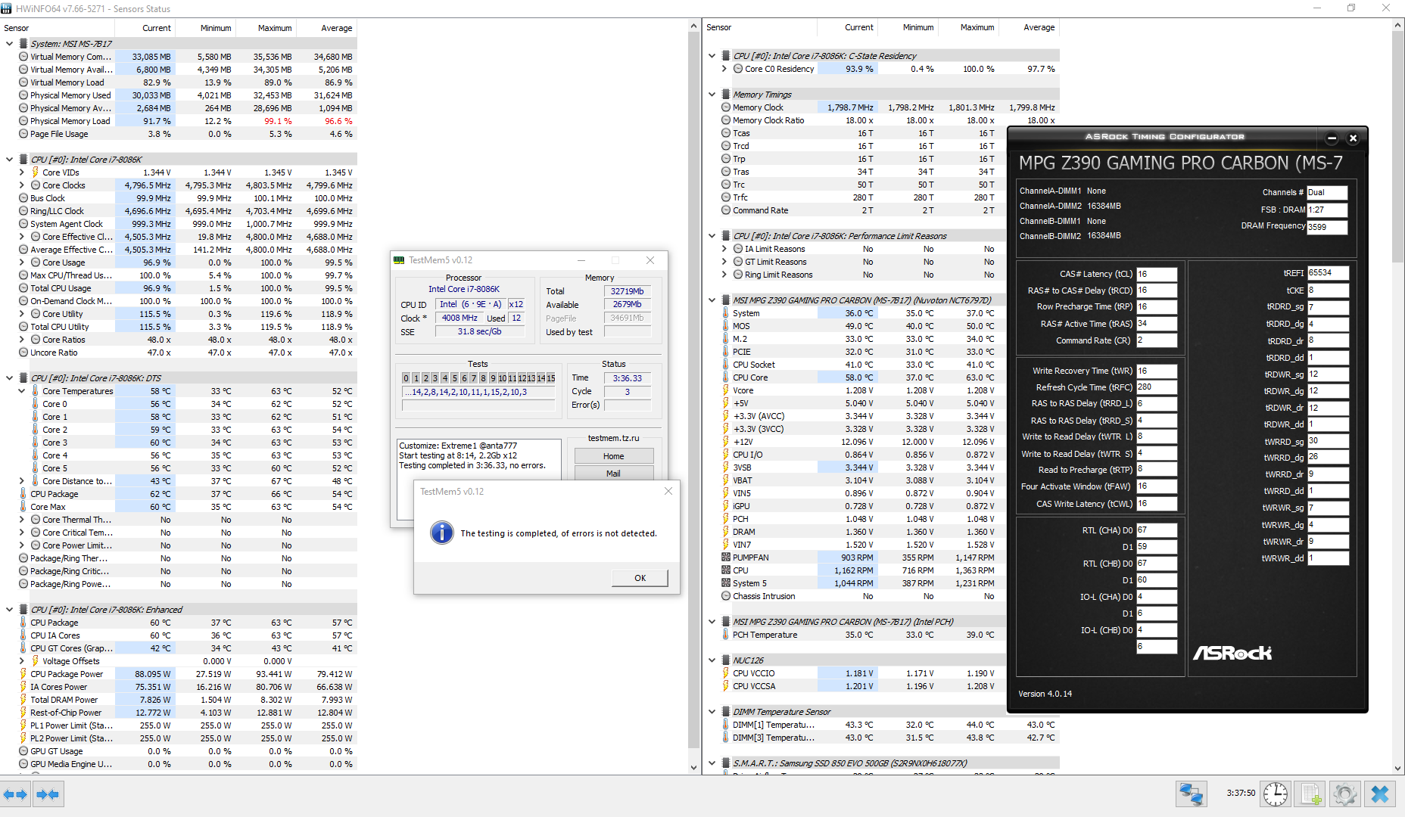The height and width of the screenshot is (817, 1405).
Task: Expand the Core Clocks row
Action: click(22, 185)
